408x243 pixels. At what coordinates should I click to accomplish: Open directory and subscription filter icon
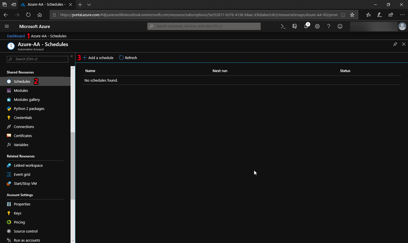tap(295, 26)
